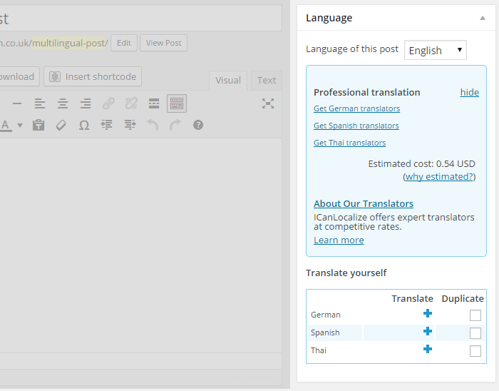Open the editor help question mark icon
499x391 pixels.
pos(198,125)
